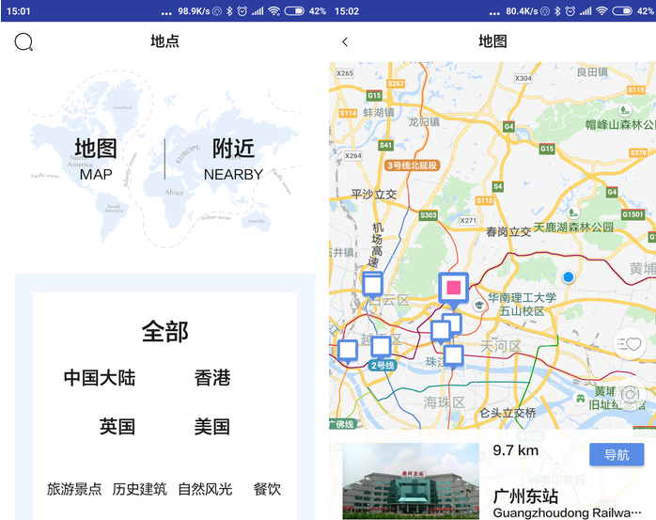Tap the 帽峰山森林公园 park icon
656x520 pixels.
[625, 110]
